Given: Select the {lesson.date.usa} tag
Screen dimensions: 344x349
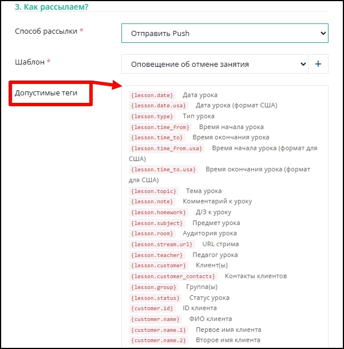Looking at the screenshot, I should pyautogui.click(x=159, y=106).
